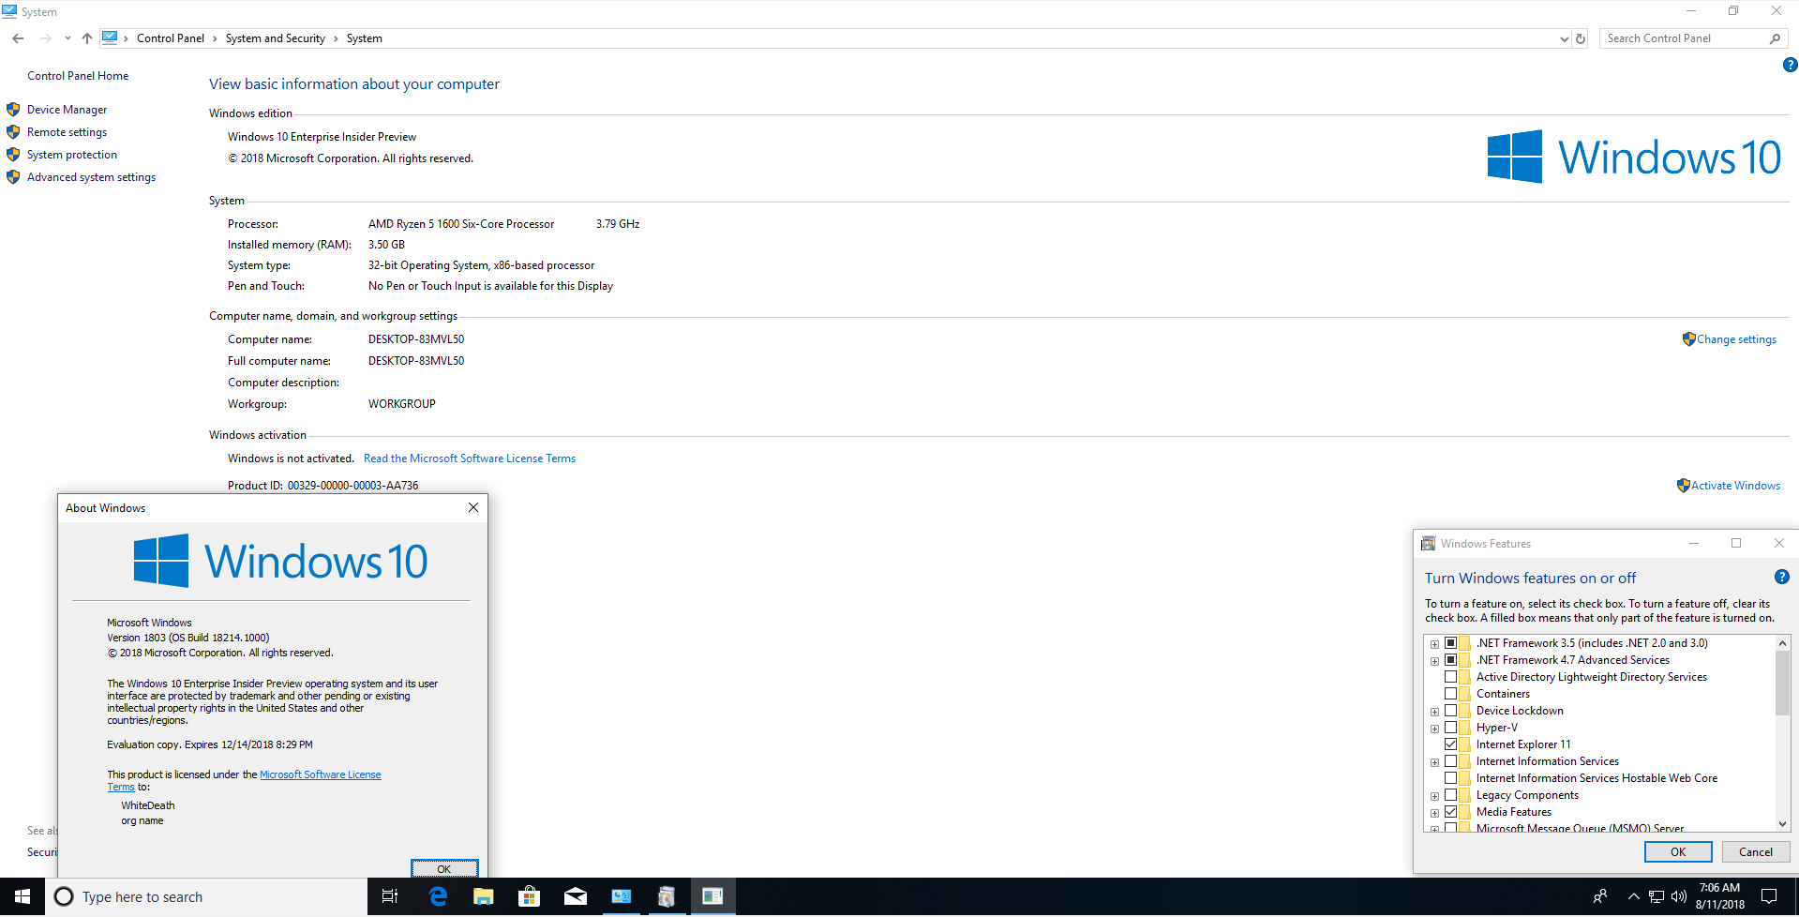Image resolution: width=1799 pixels, height=917 pixels.
Task: Expand Media Features node
Action: tap(1434, 813)
